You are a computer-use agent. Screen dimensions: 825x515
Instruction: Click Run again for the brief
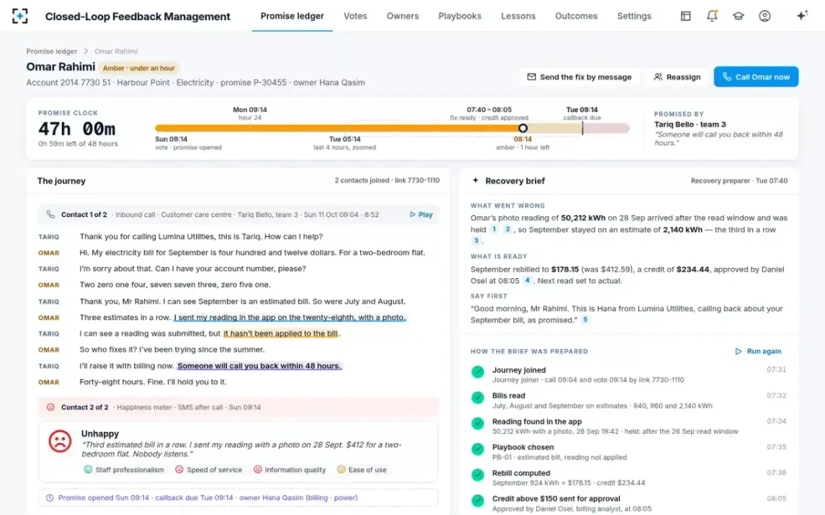click(x=758, y=351)
